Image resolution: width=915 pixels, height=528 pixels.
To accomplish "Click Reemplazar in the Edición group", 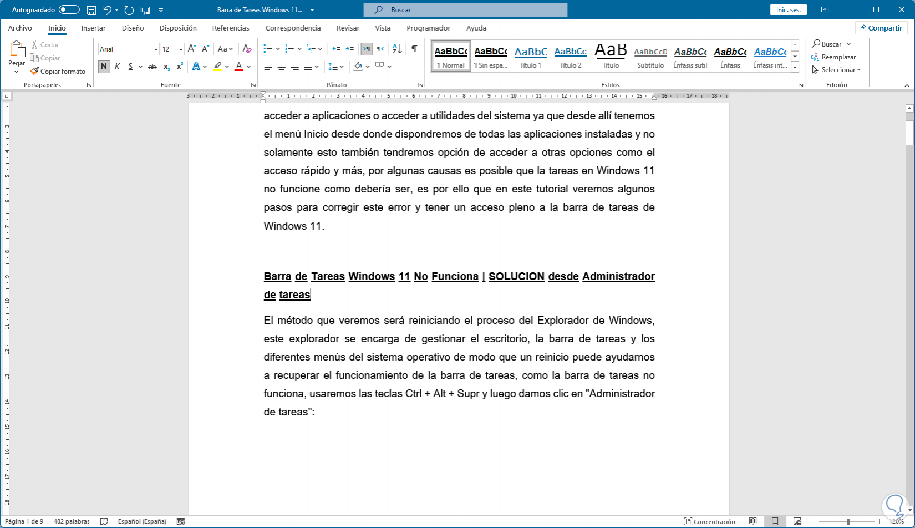I will (833, 57).
